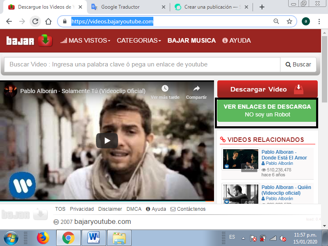
Task: Show hidden tray icons arrow
Action: [243, 238]
